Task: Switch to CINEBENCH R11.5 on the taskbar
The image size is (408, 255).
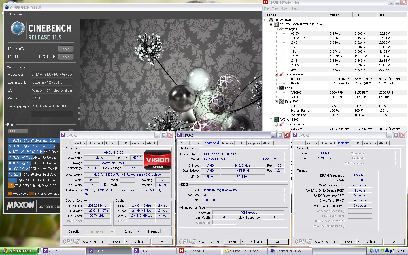Action: point(290,251)
